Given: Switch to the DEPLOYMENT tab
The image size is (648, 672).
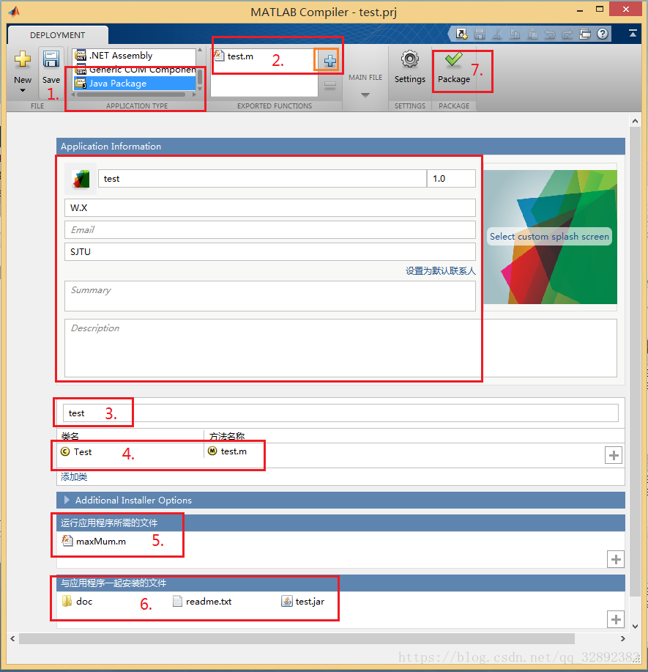Looking at the screenshot, I should click(57, 35).
